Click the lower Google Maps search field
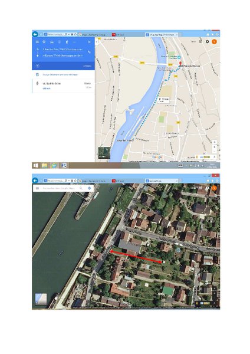 point(60,188)
